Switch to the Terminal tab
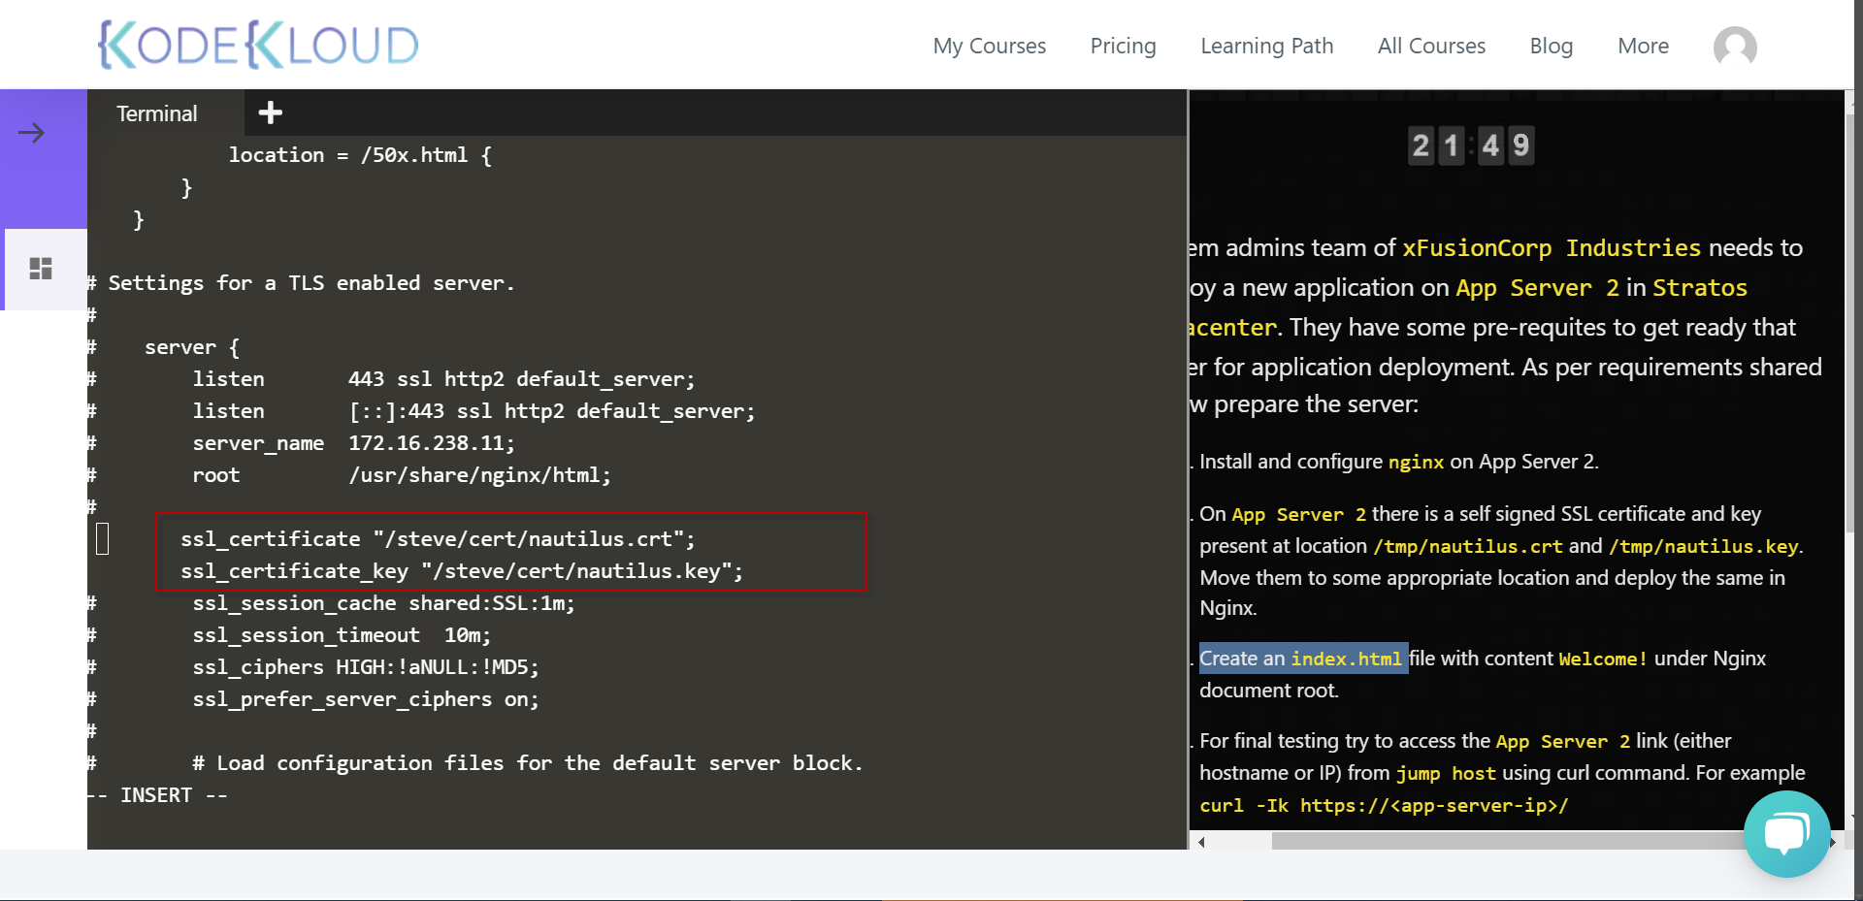 pos(157,113)
